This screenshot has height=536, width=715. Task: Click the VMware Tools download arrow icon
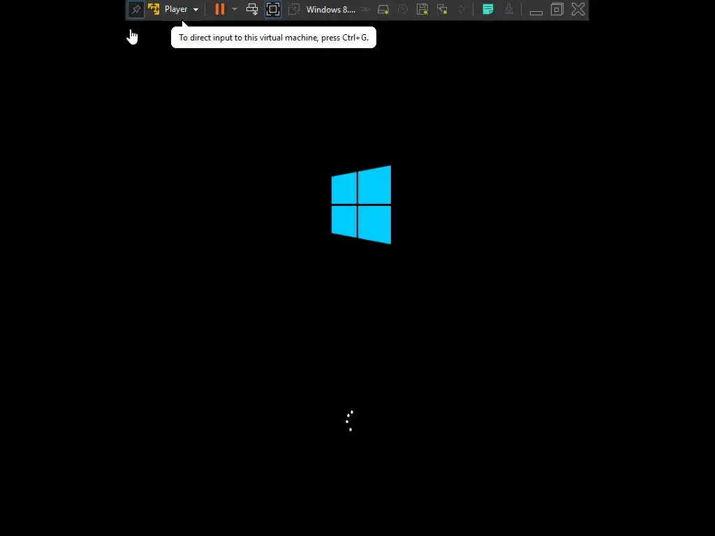509,9
